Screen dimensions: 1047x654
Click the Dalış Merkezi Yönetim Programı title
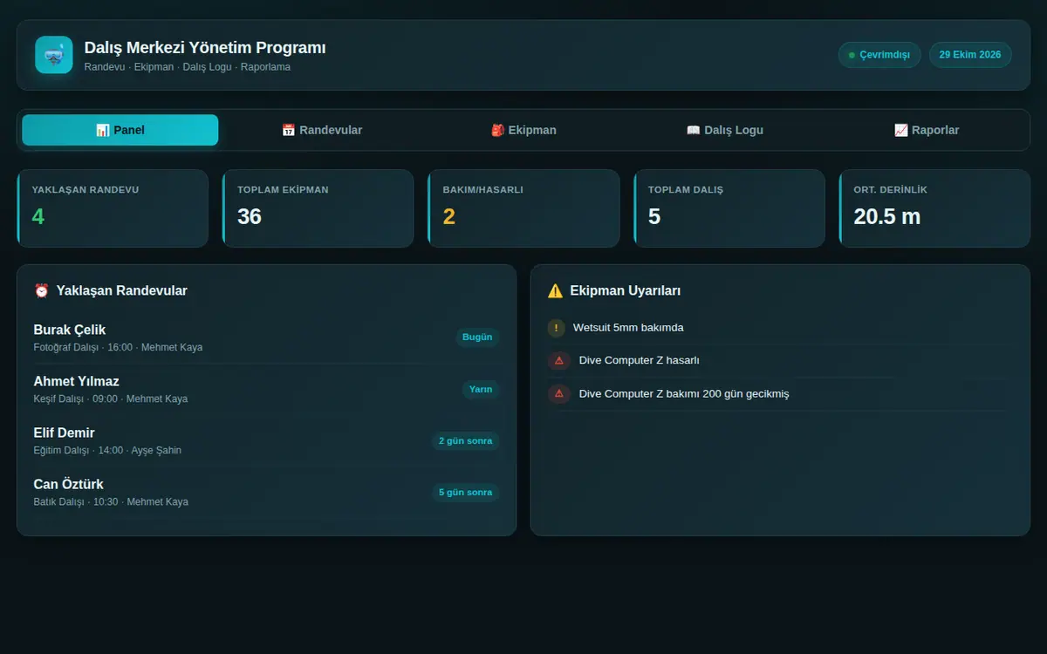click(x=205, y=48)
